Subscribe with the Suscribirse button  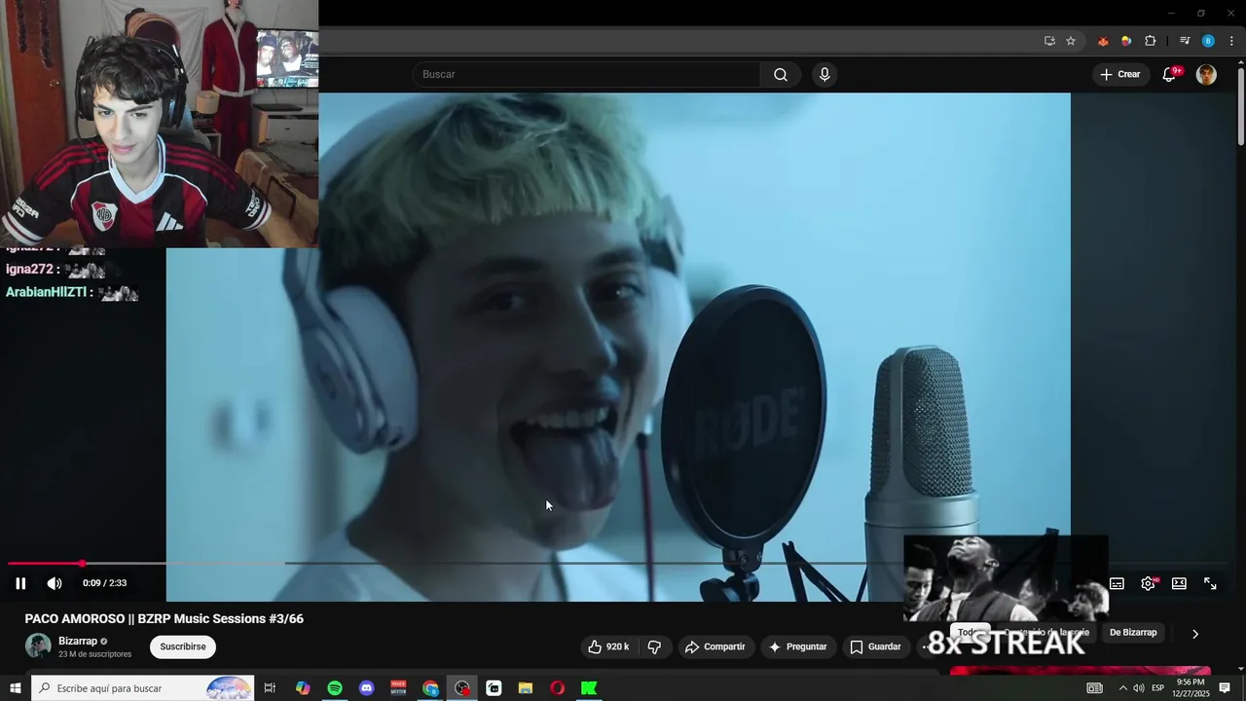(x=183, y=646)
